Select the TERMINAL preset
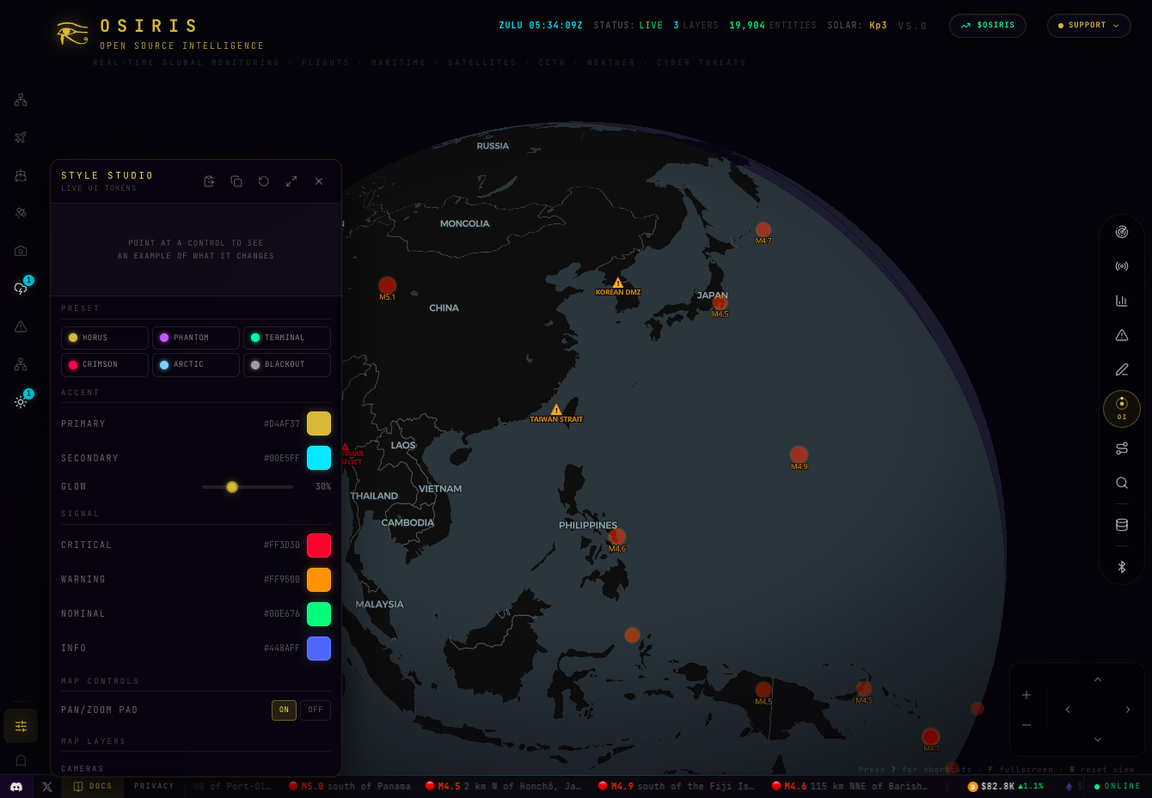This screenshot has width=1152, height=798. 287,338
